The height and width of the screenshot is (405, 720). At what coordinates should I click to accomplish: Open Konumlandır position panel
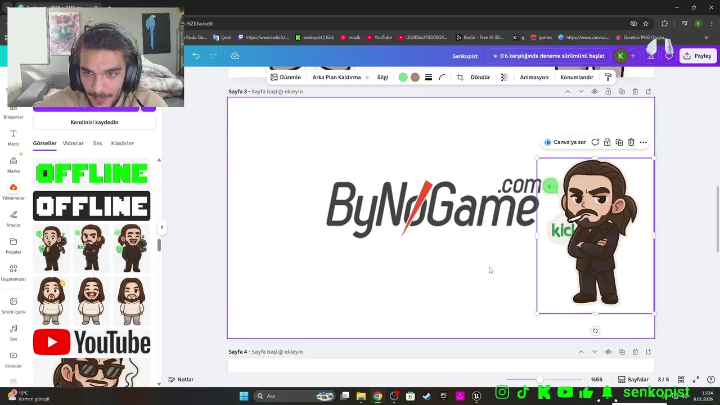[577, 77]
